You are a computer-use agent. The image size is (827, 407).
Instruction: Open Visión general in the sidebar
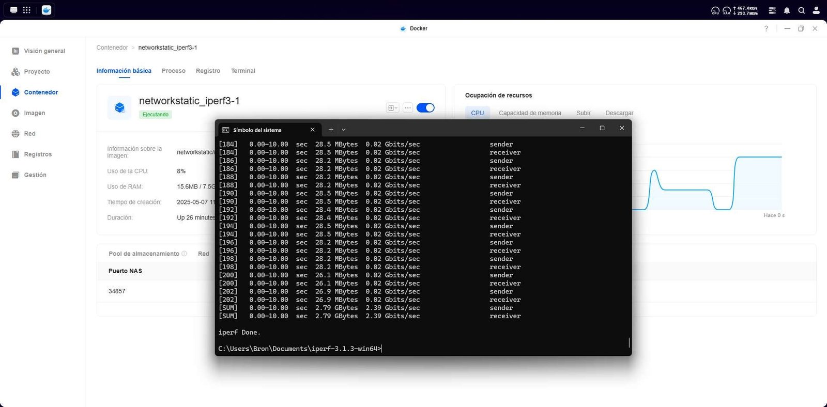[x=44, y=51]
